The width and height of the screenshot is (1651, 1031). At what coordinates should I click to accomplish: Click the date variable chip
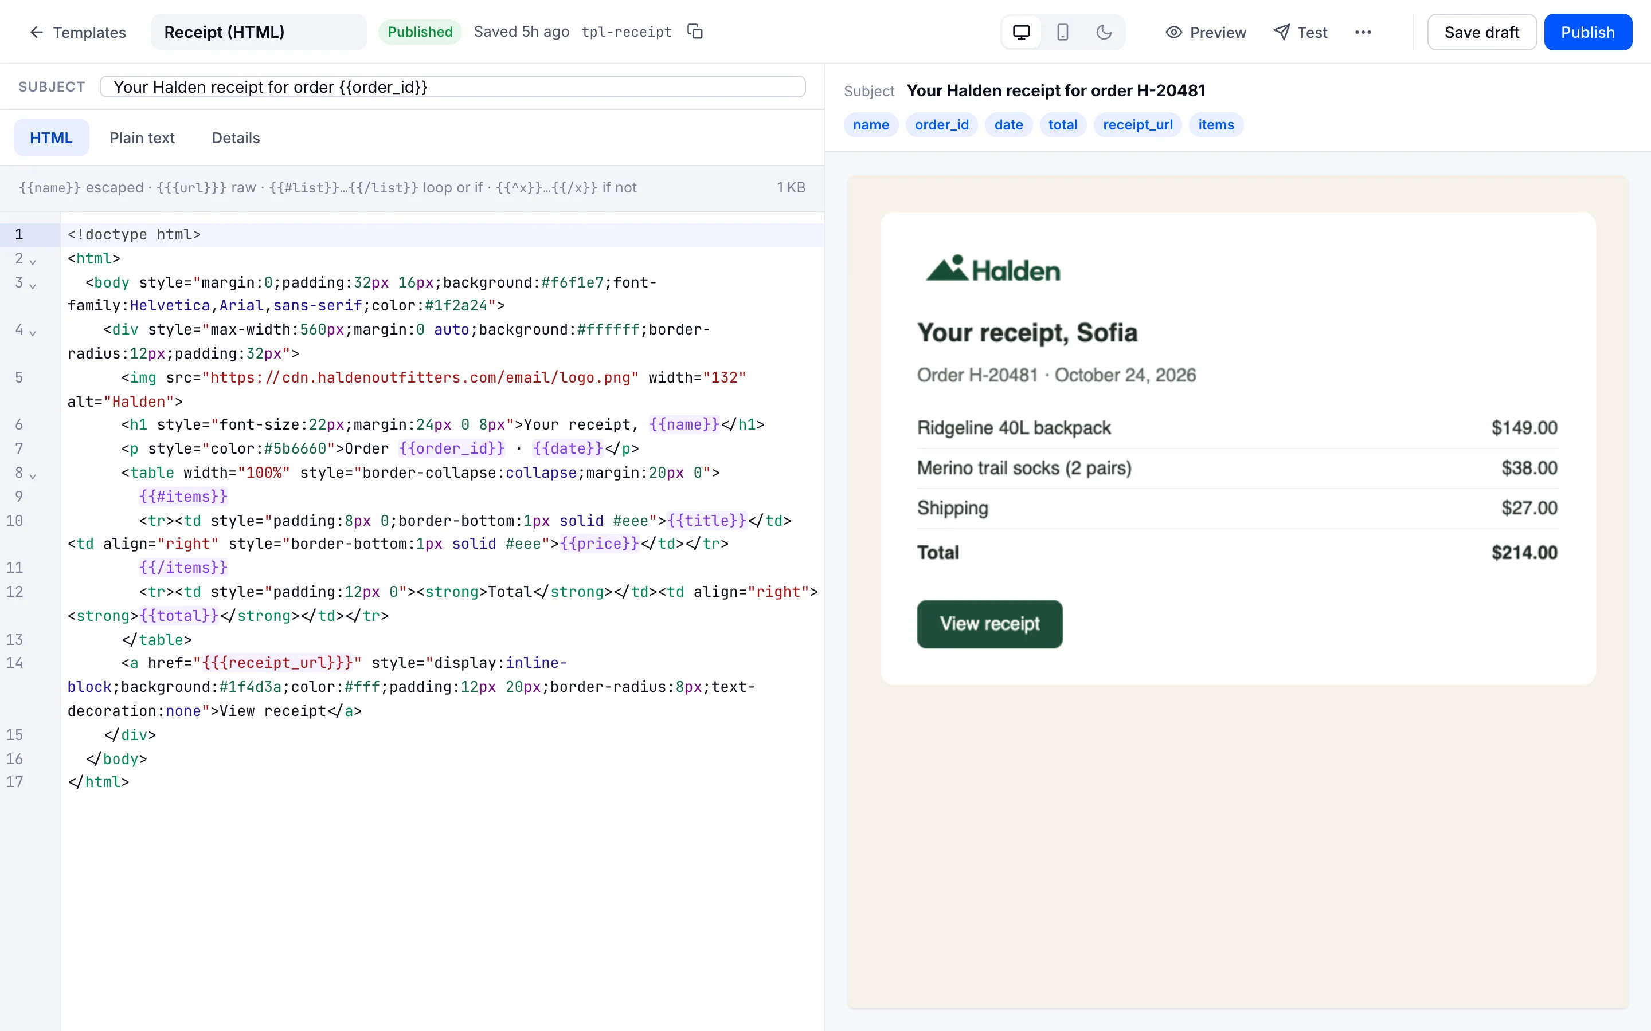(x=1008, y=125)
